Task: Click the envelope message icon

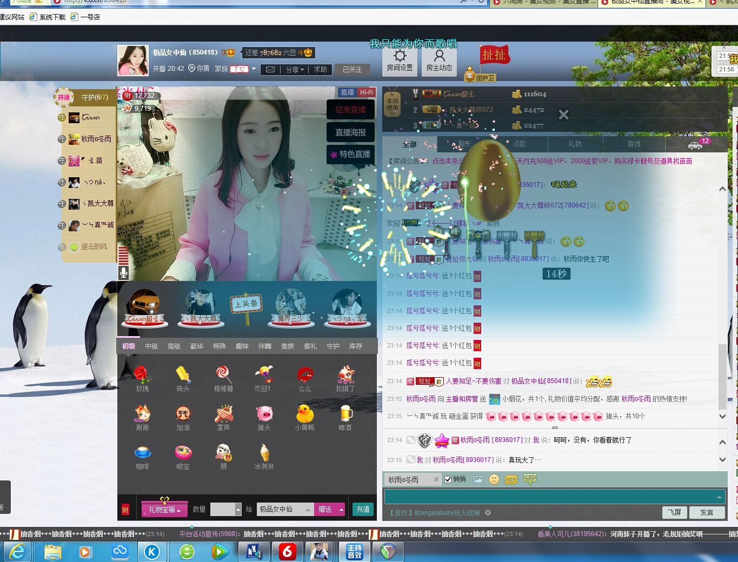Action: (x=270, y=70)
